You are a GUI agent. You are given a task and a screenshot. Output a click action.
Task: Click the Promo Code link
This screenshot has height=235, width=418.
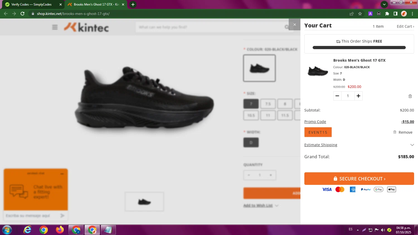[315, 122]
